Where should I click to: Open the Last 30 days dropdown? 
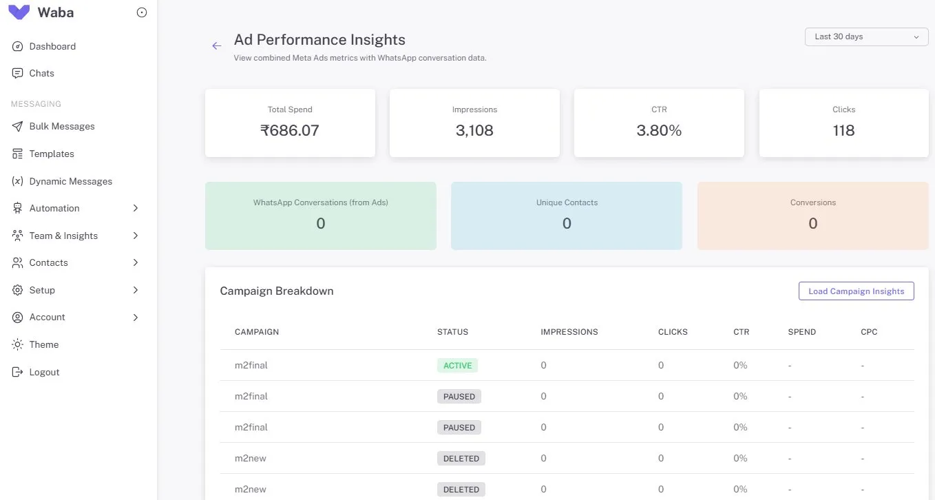coord(866,37)
